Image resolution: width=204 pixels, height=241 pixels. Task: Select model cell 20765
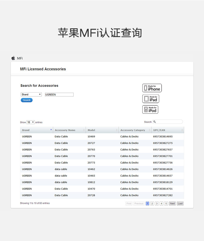[91, 150]
